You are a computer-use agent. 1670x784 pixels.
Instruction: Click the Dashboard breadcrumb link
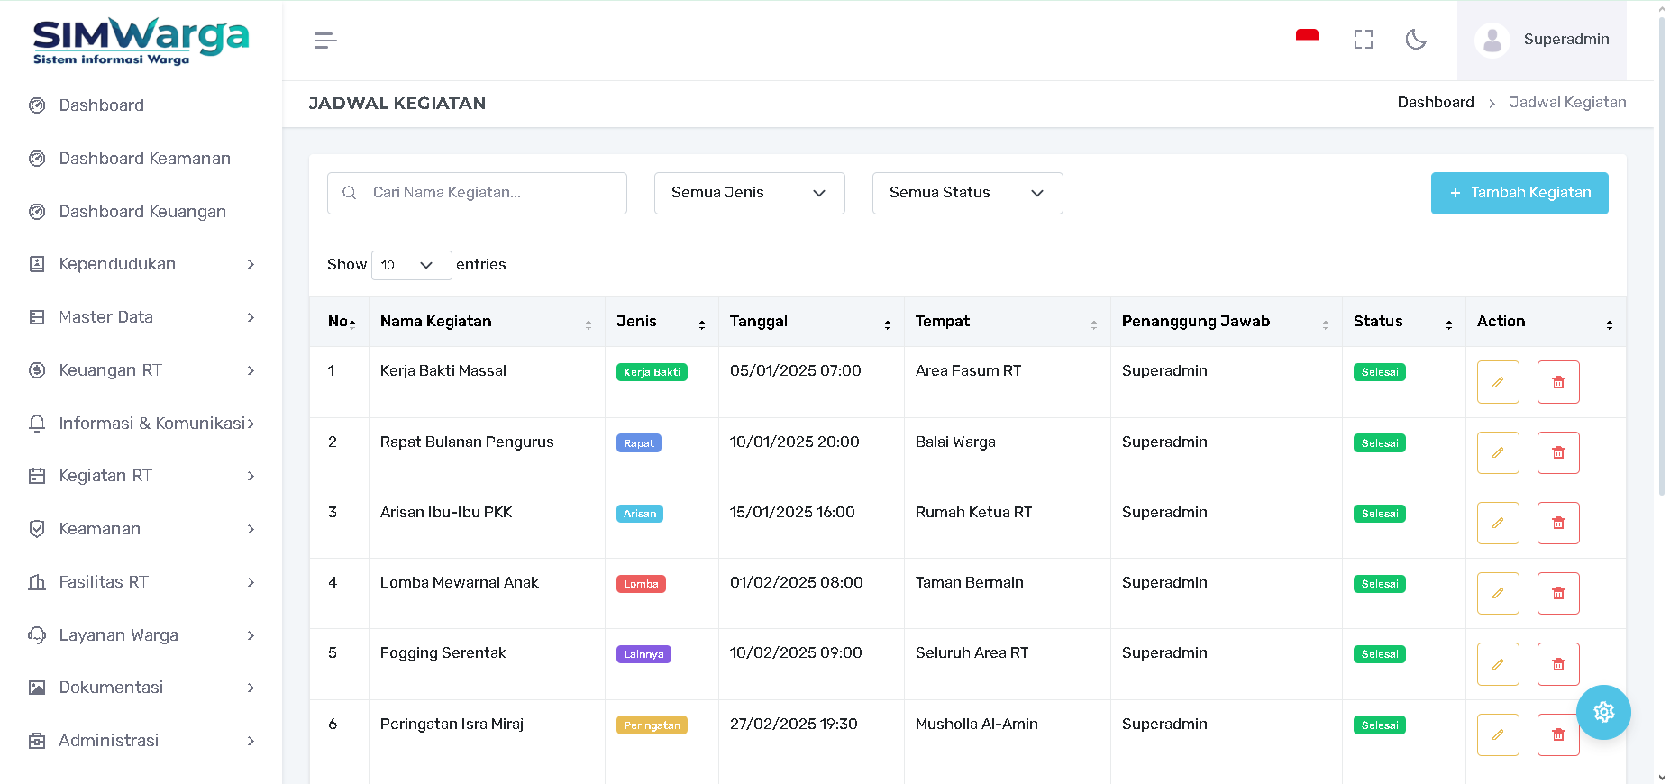[1436, 103]
